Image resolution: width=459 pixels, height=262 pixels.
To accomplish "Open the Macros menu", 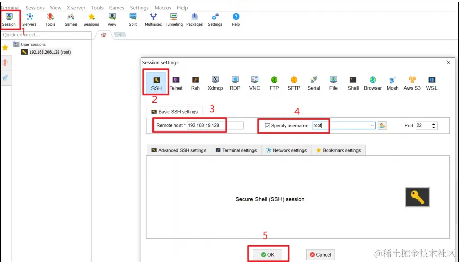I will (x=163, y=8).
